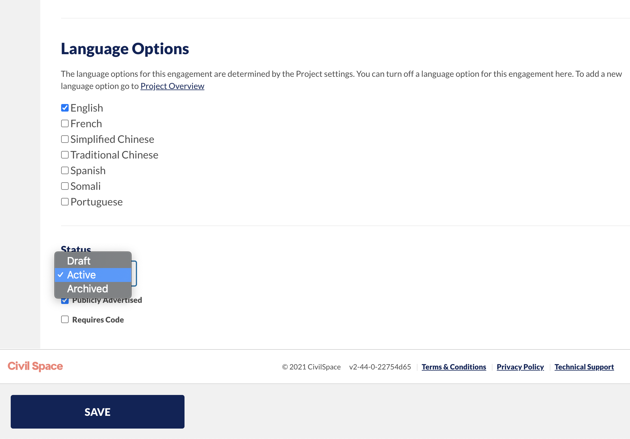
Task: Enable the French language option
Action: (65, 123)
